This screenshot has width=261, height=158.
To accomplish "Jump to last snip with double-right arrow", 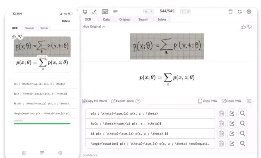I will tap(188, 12).
